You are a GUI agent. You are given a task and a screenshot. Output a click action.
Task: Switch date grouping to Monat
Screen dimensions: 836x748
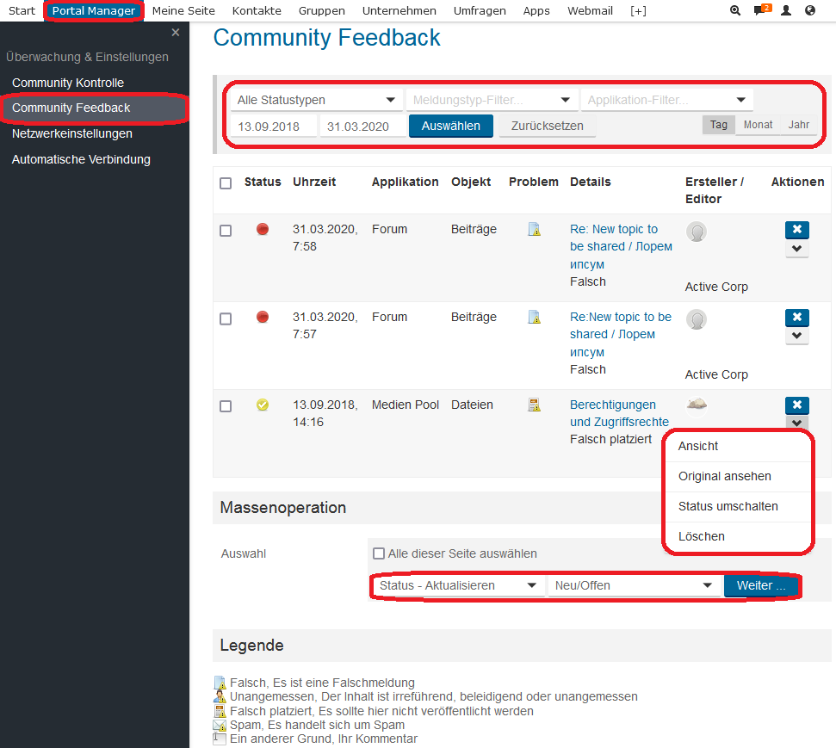758,125
